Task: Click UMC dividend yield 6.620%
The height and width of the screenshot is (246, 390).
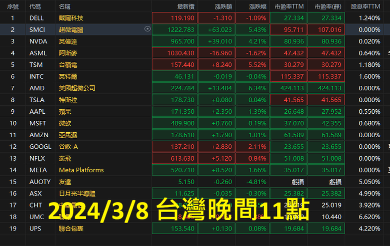Action: click(369, 217)
